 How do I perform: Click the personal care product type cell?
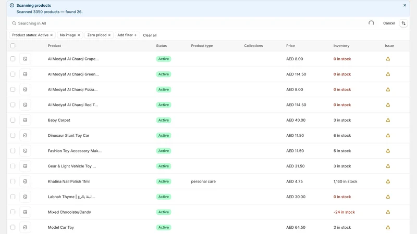coord(203,181)
